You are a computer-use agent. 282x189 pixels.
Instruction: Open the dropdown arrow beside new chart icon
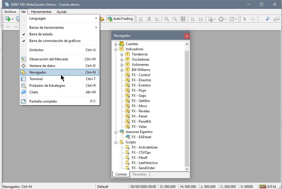(x=12, y=19)
